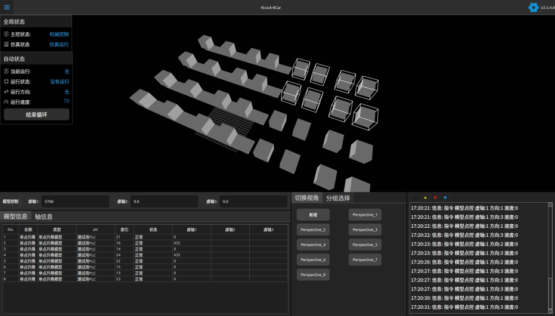The width and height of the screenshot is (555, 316).
Task: Click the red circle error log filter
Action: [x=435, y=197]
